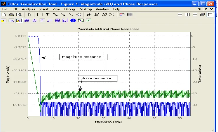Show Round-off Noise Power Spectrum
Image resolution: width=218 pixels, height=132 pixels.
click(x=88, y=21)
